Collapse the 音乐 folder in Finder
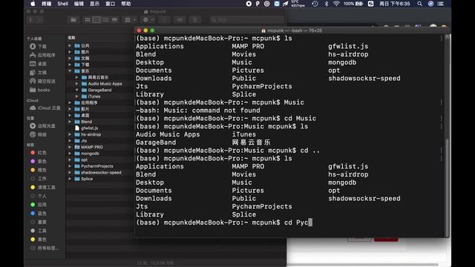Image resolution: width=475 pixels, height=267 pixels. (70, 71)
